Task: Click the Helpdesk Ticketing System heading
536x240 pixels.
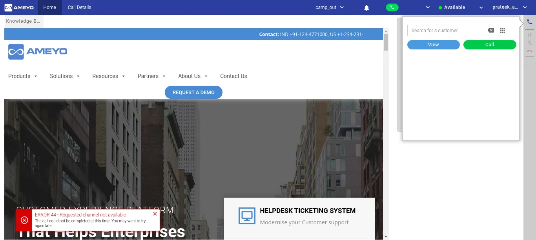Action: (308, 211)
